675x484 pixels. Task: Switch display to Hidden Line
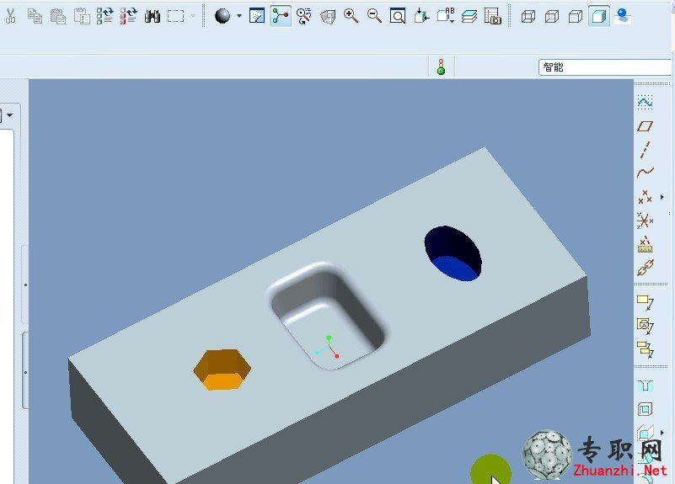[x=552, y=16]
